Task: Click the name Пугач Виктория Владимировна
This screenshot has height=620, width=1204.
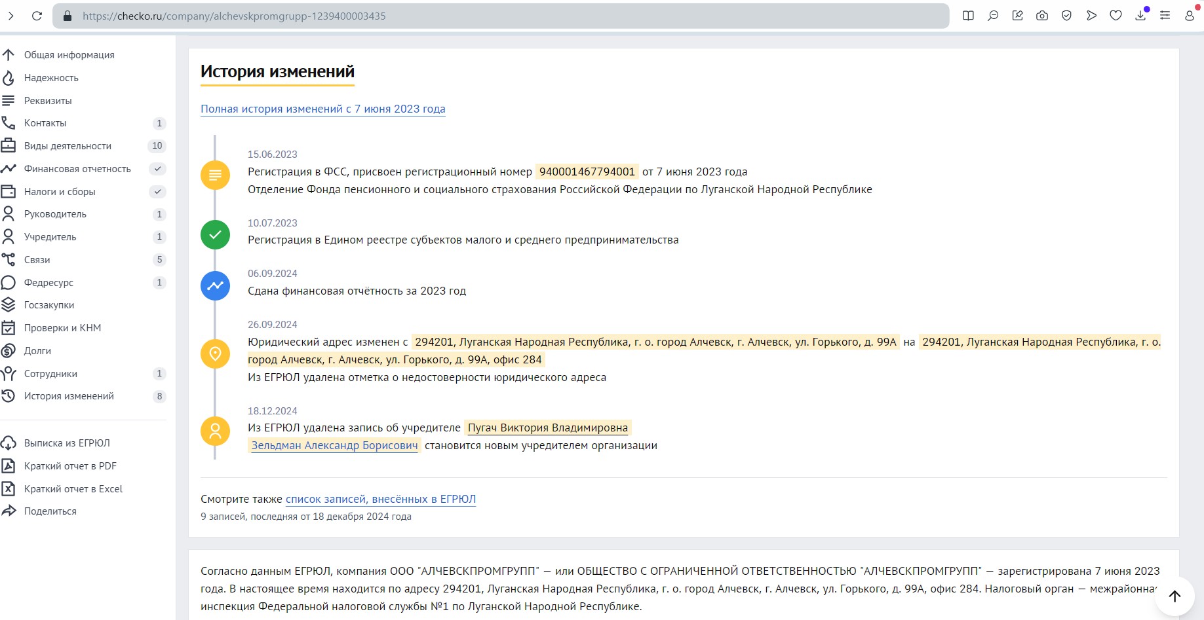Action: pos(548,428)
